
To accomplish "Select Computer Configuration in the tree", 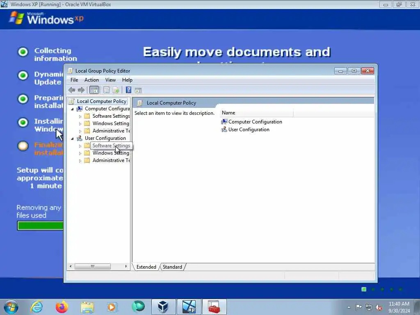I will pyautogui.click(x=107, y=109).
